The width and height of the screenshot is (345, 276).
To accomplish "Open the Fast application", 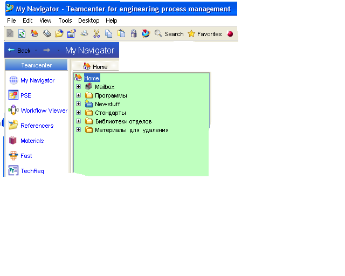I will point(26,156).
